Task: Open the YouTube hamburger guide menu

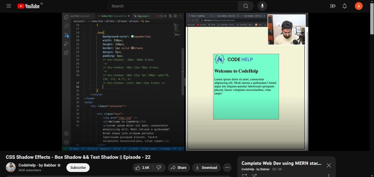Action: (9, 6)
